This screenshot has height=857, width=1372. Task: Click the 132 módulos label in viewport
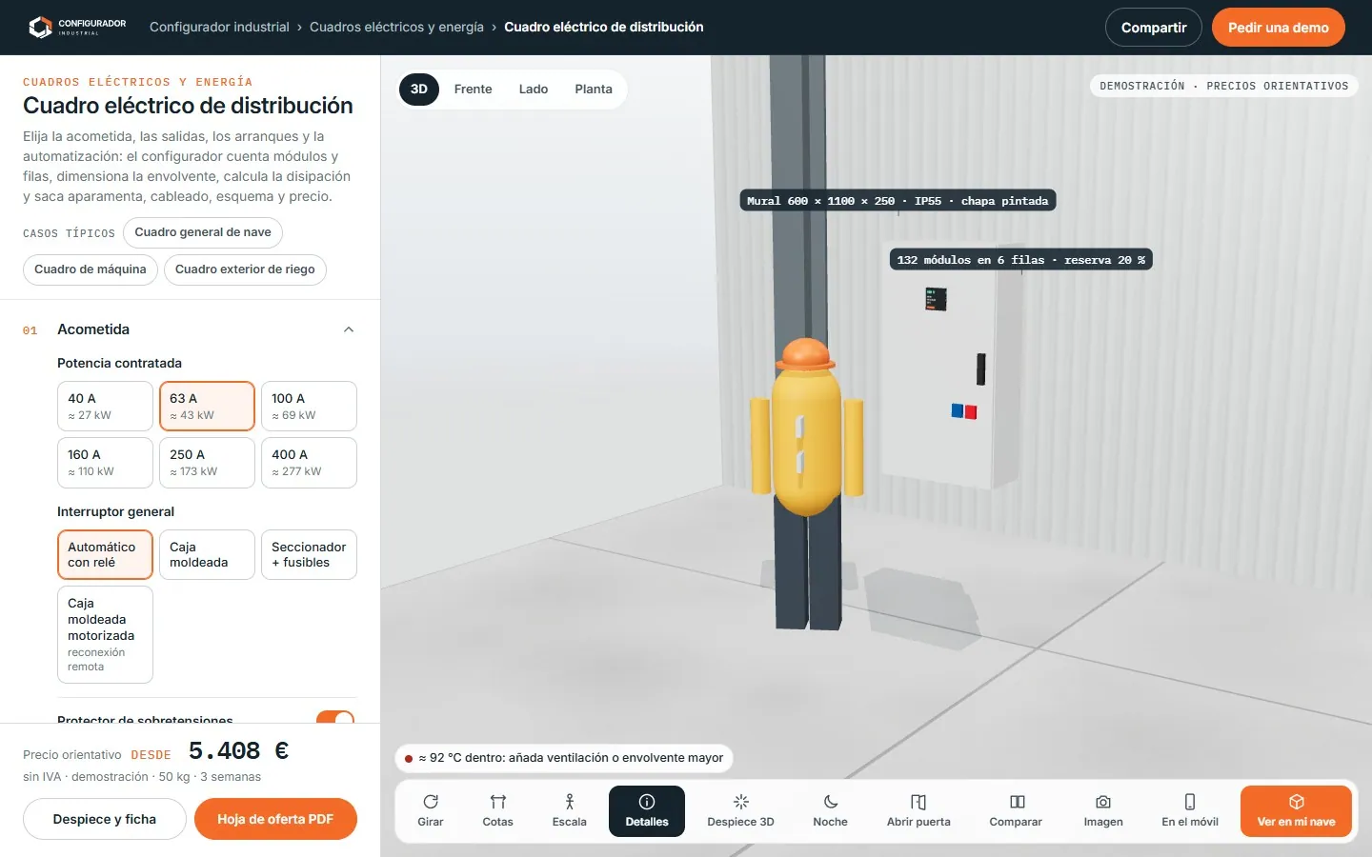click(x=1021, y=260)
